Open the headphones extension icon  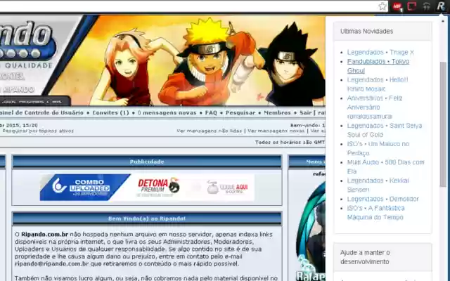pyautogui.click(x=427, y=6)
